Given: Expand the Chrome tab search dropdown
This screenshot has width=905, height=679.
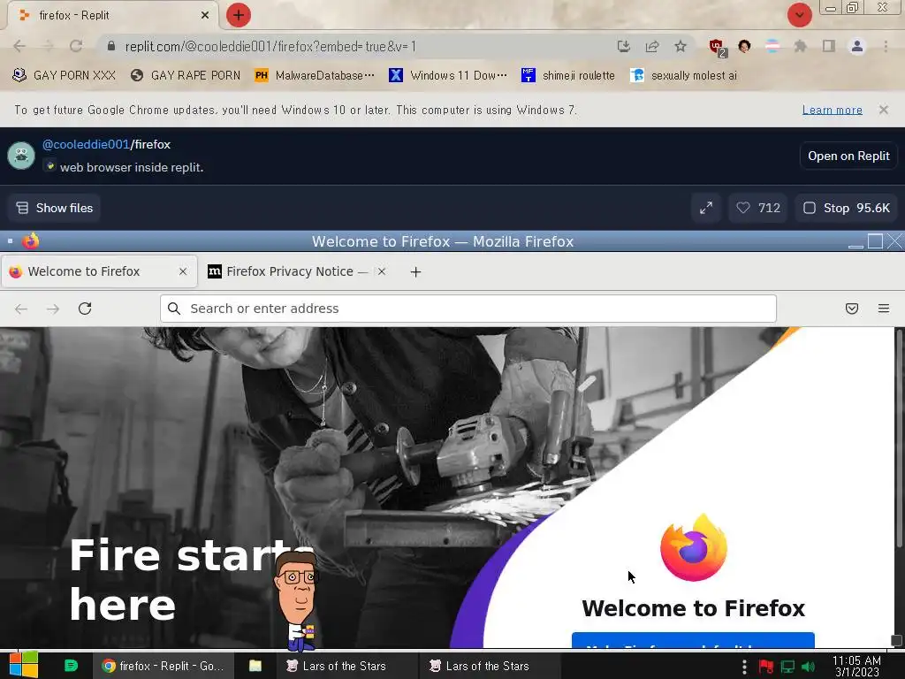Looking at the screenshot, I should tap(799, 15).
